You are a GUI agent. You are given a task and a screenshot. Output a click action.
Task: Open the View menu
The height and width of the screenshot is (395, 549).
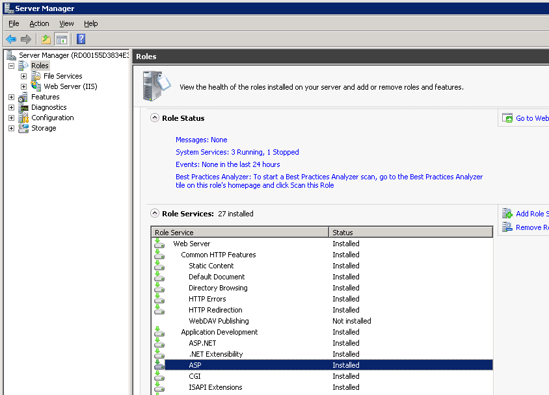[66, 23]
